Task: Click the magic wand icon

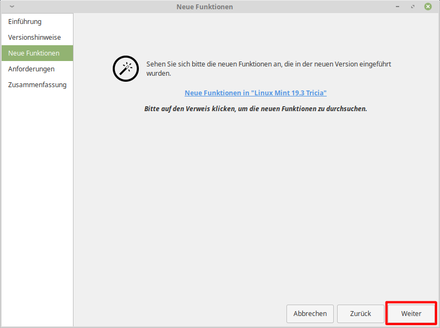Action: click(x=125, y=68)
